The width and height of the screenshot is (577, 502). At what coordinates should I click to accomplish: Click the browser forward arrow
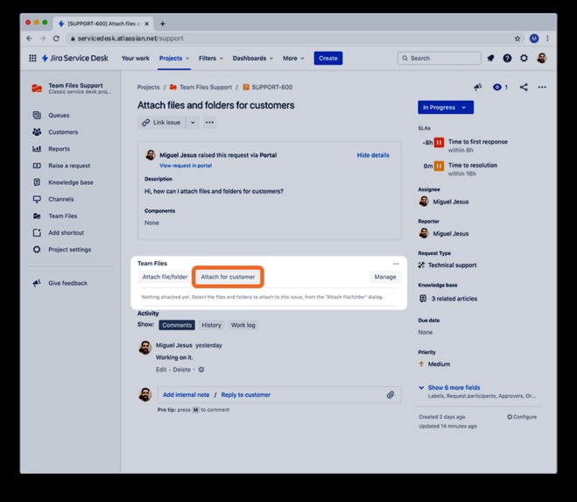[x=43, y=39]
